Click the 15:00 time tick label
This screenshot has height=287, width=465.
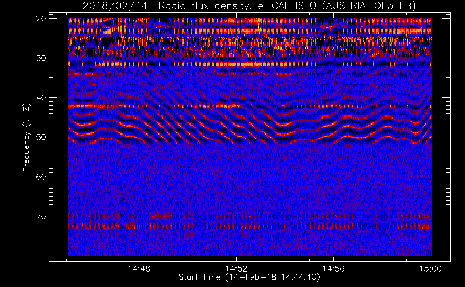pos(431,269)
